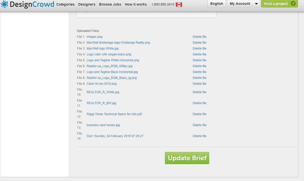The width and height of the screenshot is (304, 181).
Task: Open Browse Jobs in the navigation
Action: pyautogui.click(x=110, y=4)
